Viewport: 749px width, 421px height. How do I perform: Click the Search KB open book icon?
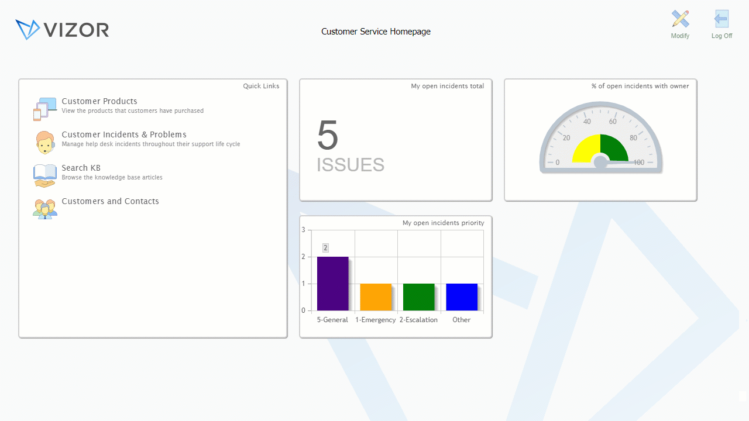(45, 175)
